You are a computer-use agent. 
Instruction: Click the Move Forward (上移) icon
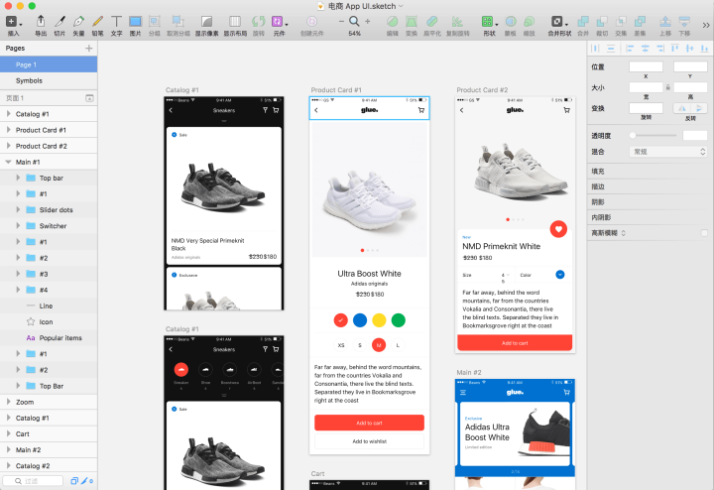665,22
